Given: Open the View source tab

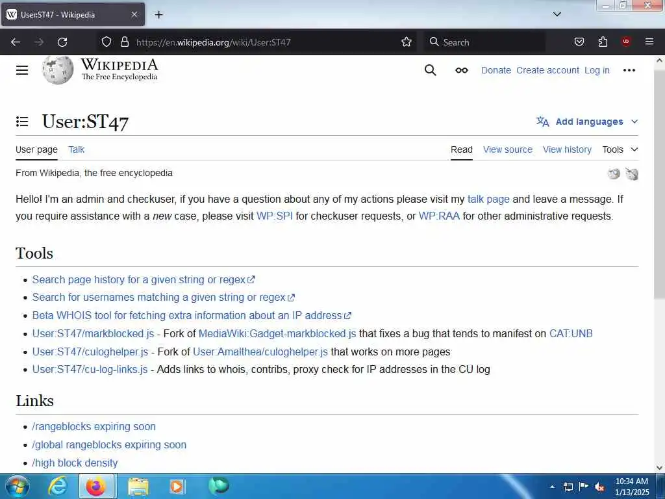Looking at the screenshot, I should [x=508, y=149].
